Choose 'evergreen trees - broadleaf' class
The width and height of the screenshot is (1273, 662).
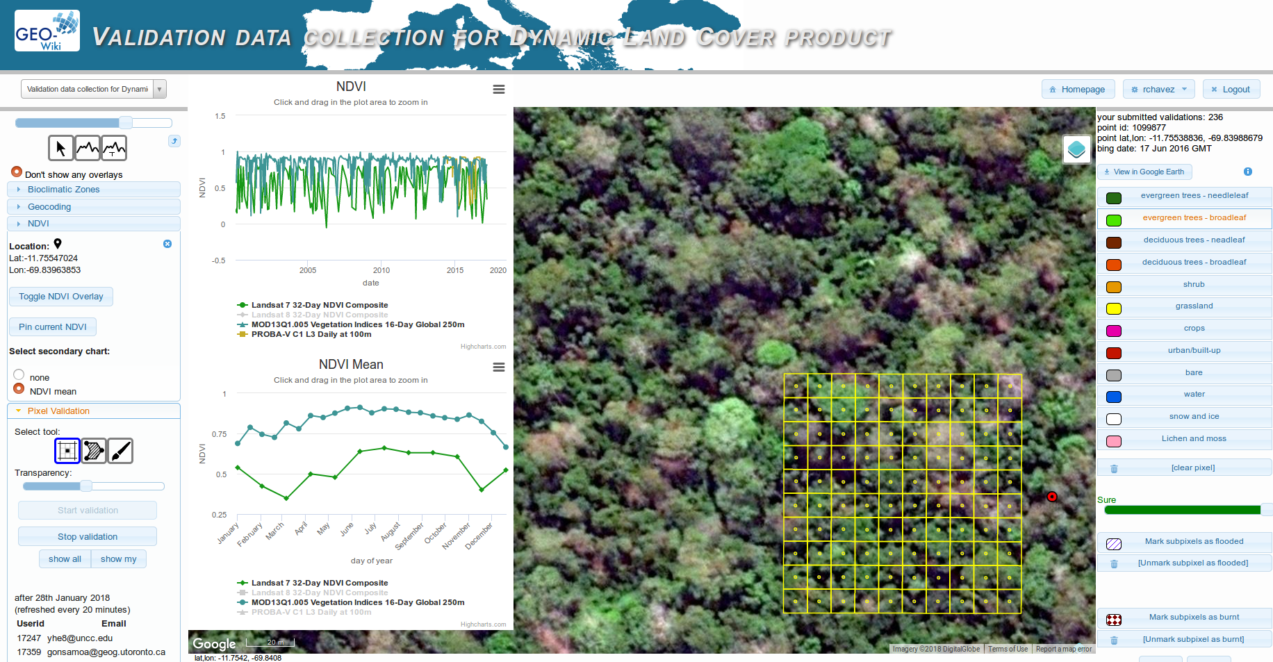point(1194,218)
